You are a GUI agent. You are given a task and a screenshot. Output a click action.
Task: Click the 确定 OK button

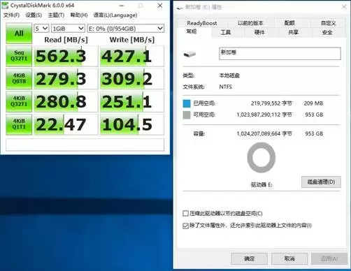(249, 258)
